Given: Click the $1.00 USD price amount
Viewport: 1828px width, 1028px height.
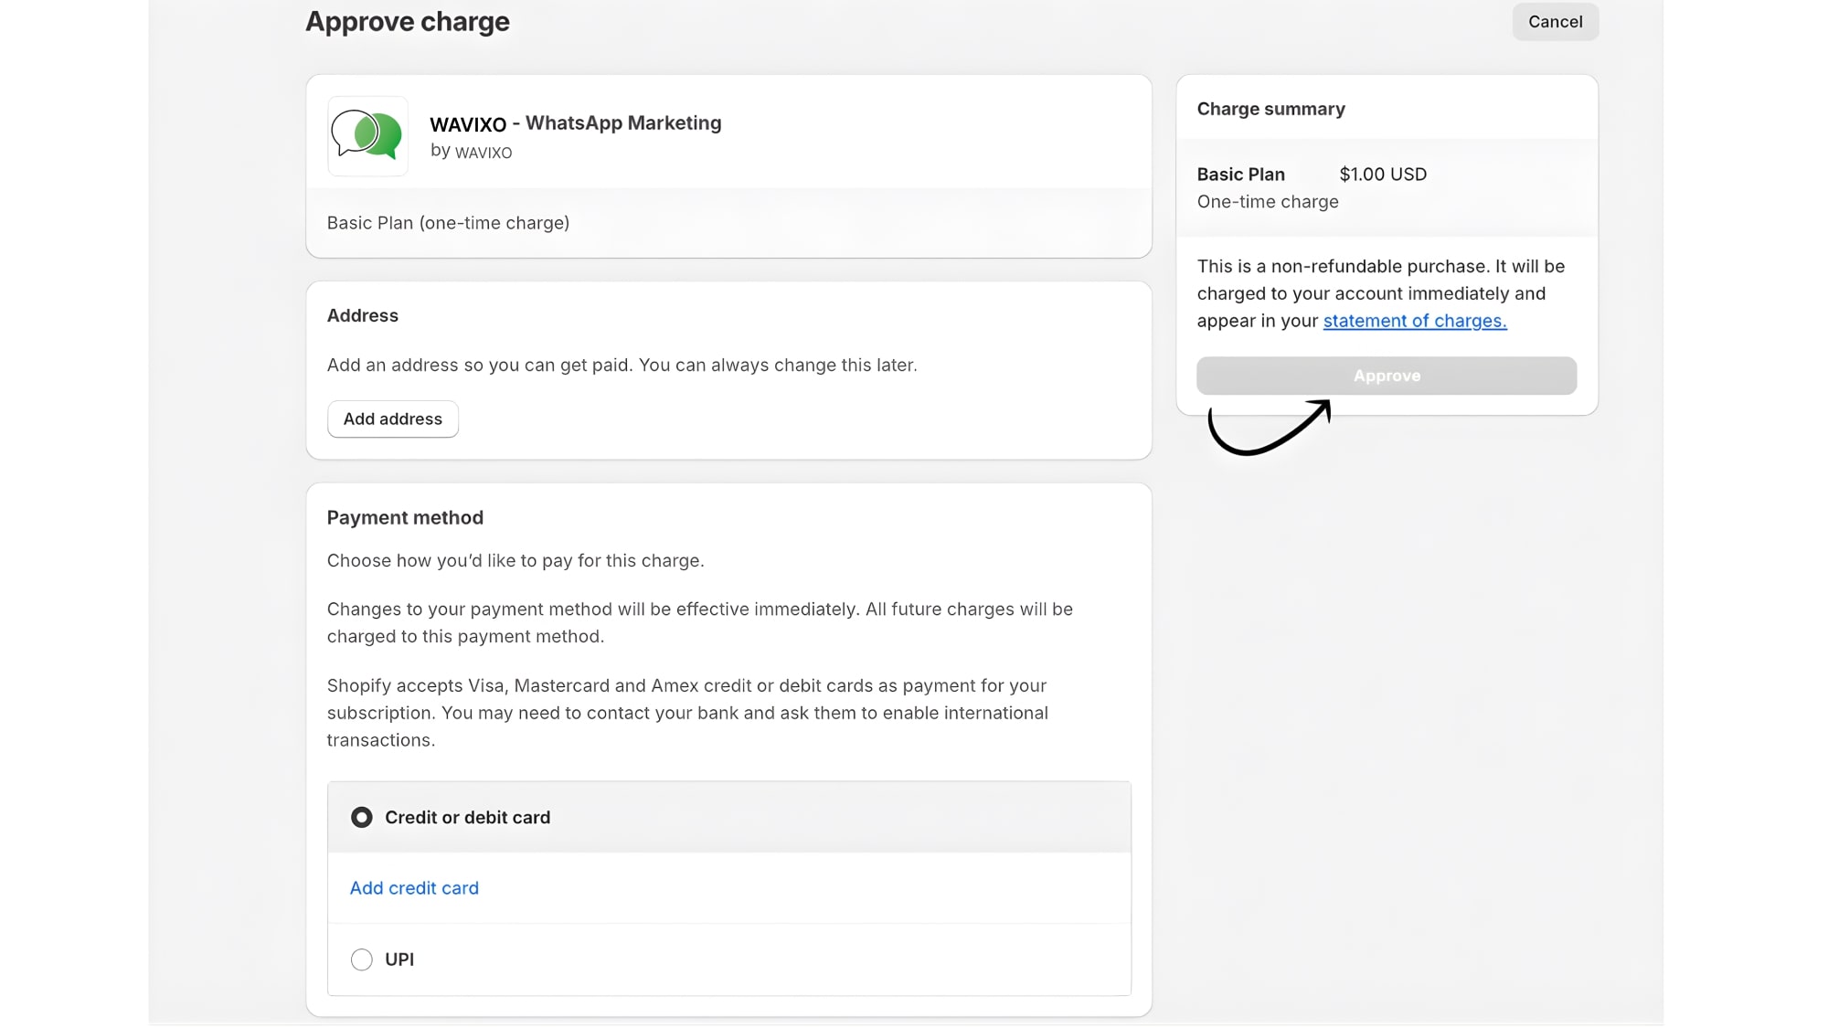Looking at the screenshot, I should coord(1382,175).
